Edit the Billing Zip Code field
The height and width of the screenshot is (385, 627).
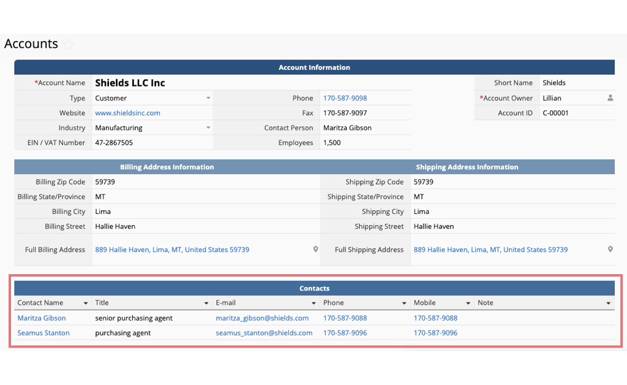206,181
